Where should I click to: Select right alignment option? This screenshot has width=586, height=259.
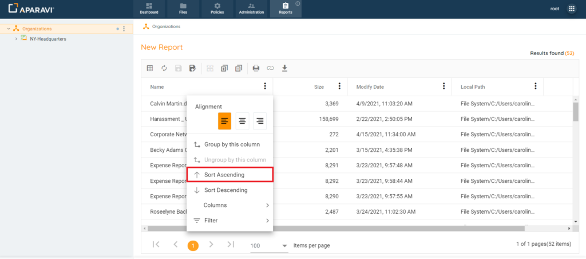pyautogui.click(x=260, y=120)
